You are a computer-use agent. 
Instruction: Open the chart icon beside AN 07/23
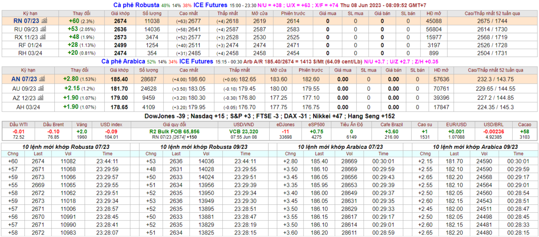[x=42, y=79]
